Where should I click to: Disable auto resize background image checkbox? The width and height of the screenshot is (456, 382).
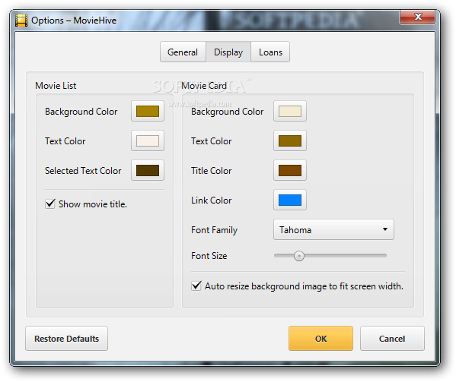coord(196,286)
